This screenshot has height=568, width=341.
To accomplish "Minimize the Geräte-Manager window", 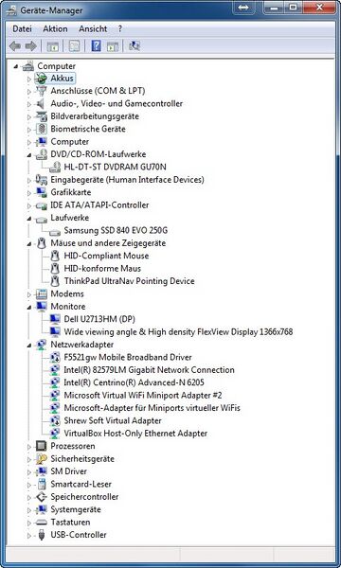I will point(275,8).
